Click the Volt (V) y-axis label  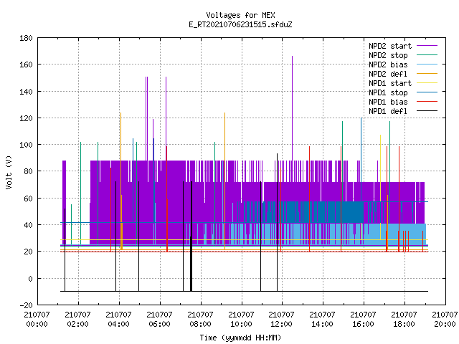(x=9, y=172)
